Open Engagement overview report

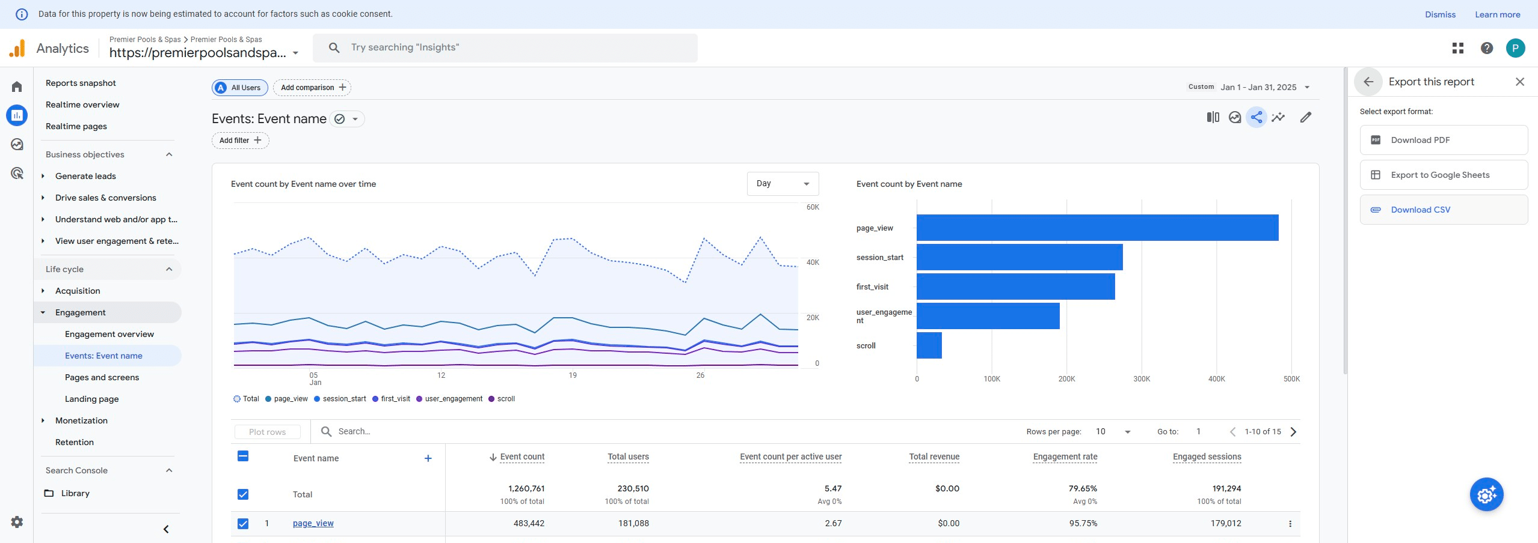click(109, 333)
